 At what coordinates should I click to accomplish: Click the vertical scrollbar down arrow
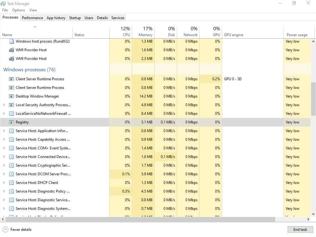point(313,214)
